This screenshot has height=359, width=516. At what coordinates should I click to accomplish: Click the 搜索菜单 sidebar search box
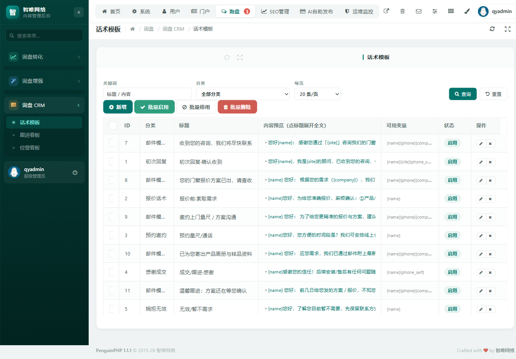[44, 36]
